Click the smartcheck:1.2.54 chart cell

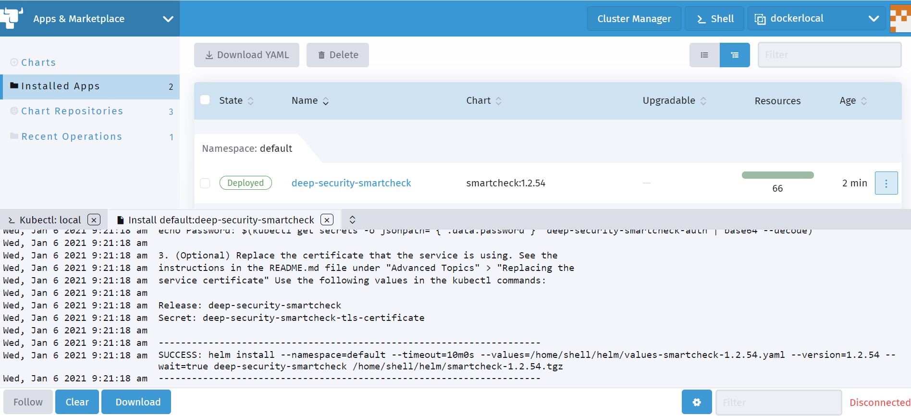505,183
